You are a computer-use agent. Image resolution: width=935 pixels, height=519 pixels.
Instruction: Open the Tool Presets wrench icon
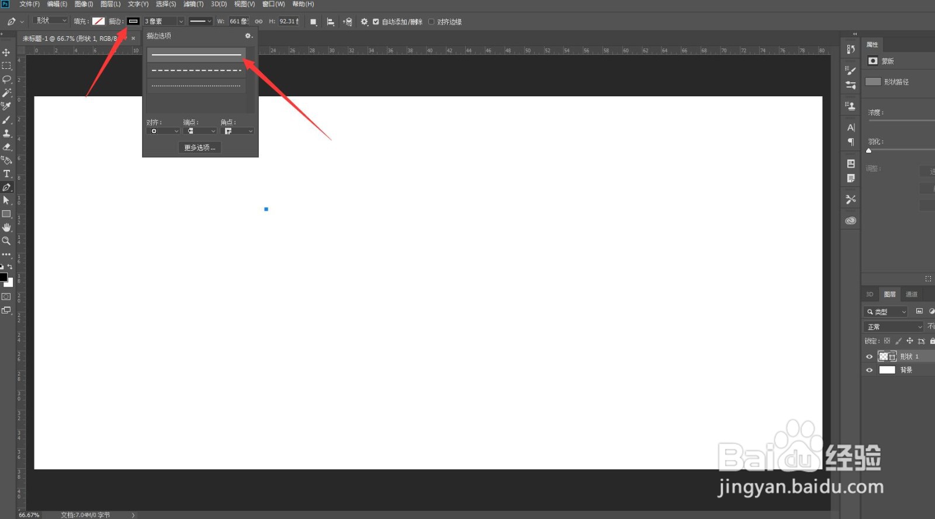point(851,199)
